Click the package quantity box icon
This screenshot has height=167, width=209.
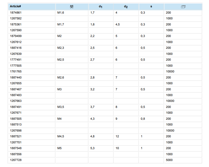point(183,7)
